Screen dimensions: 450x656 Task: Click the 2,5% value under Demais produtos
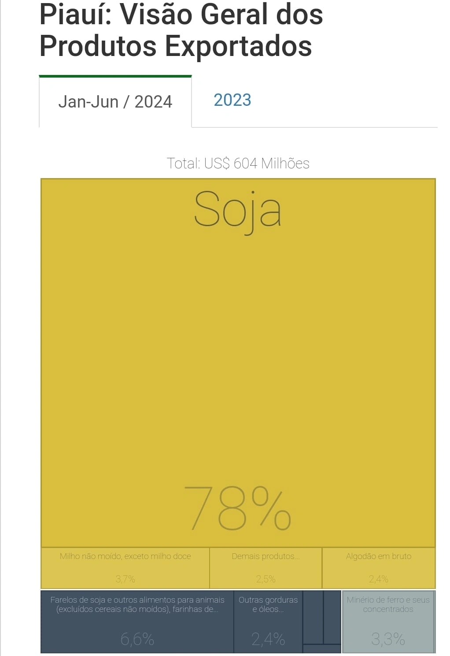266,579
